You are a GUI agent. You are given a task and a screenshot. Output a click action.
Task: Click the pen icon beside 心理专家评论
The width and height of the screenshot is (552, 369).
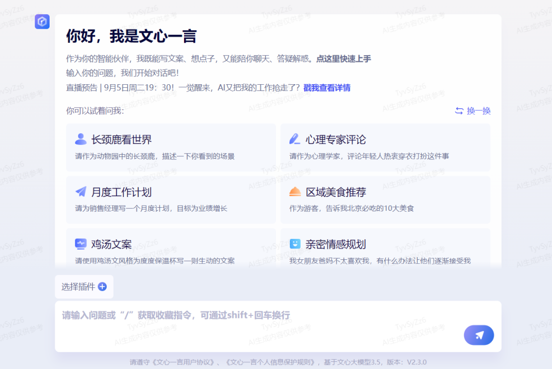click(x=295, y=139)
